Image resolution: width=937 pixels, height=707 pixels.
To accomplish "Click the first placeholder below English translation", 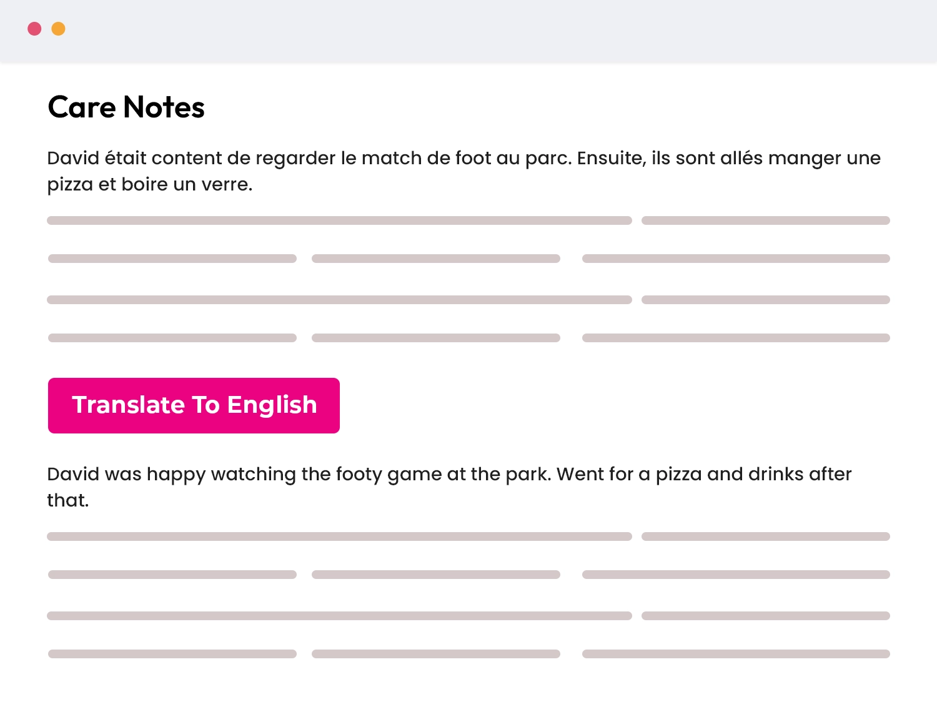I will (339, 536).
